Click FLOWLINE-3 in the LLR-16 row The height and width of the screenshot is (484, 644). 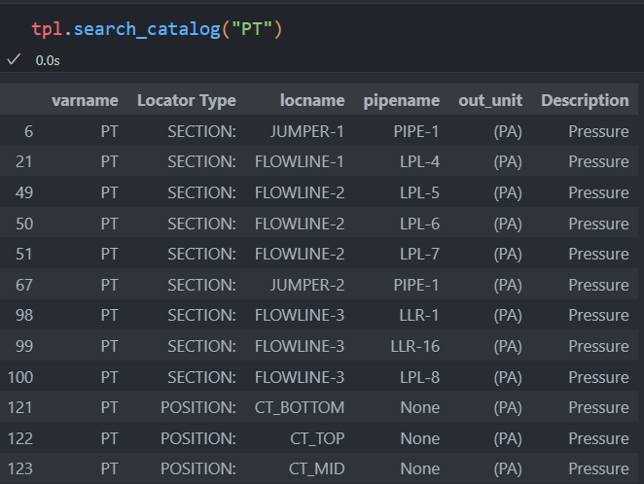click(300, 347)
